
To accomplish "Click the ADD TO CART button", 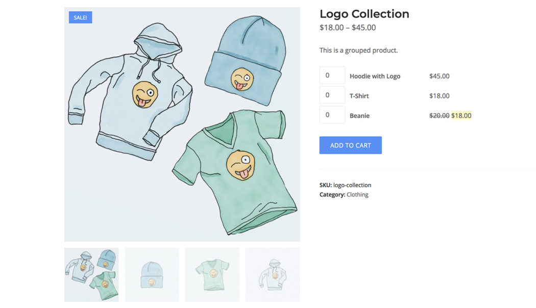I will [350, 145].
